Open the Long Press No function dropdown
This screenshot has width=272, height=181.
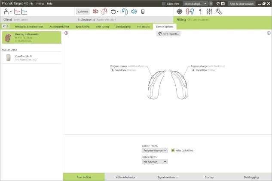[155, 162]
